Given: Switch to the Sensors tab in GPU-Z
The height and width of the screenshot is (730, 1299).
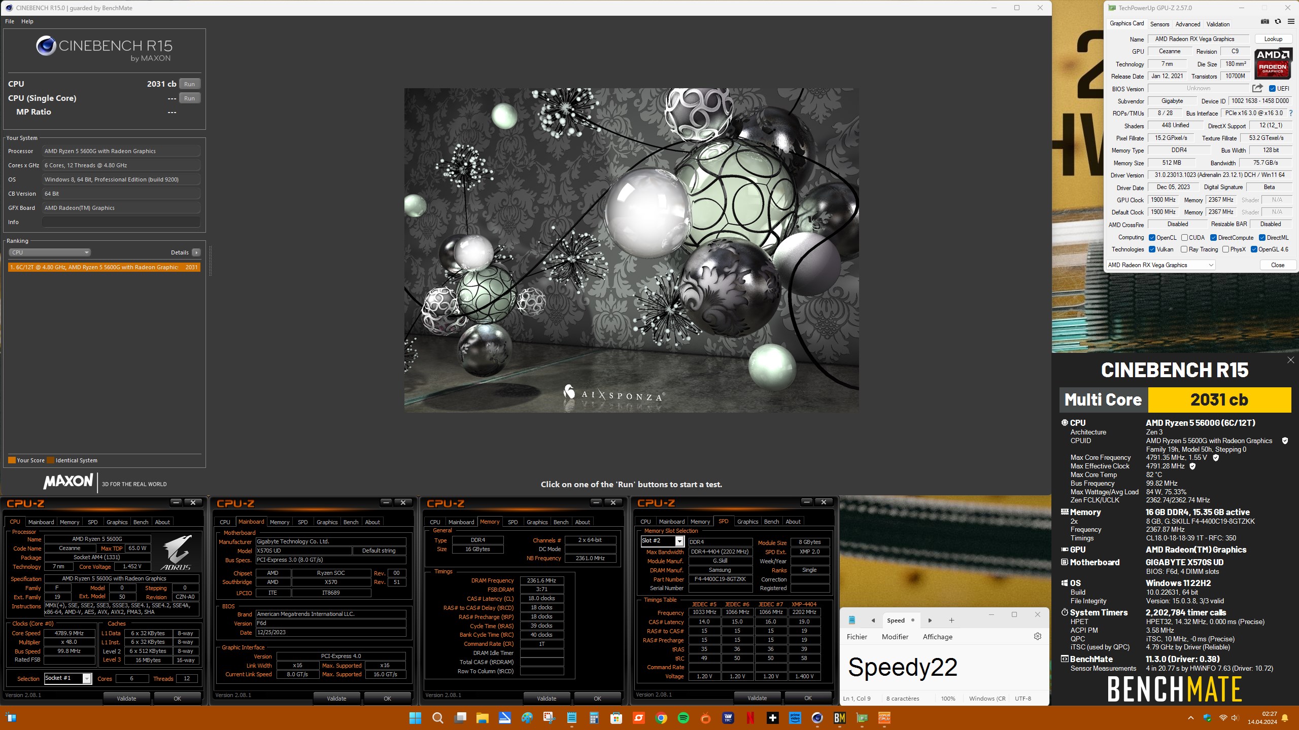Looking at the screenshot, I should [x=1159, y=24].
